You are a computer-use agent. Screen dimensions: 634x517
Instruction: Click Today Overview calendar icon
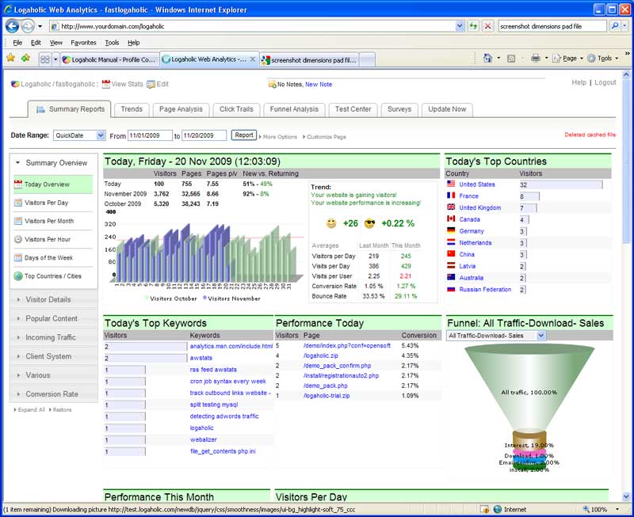click(x=18, y=184)
